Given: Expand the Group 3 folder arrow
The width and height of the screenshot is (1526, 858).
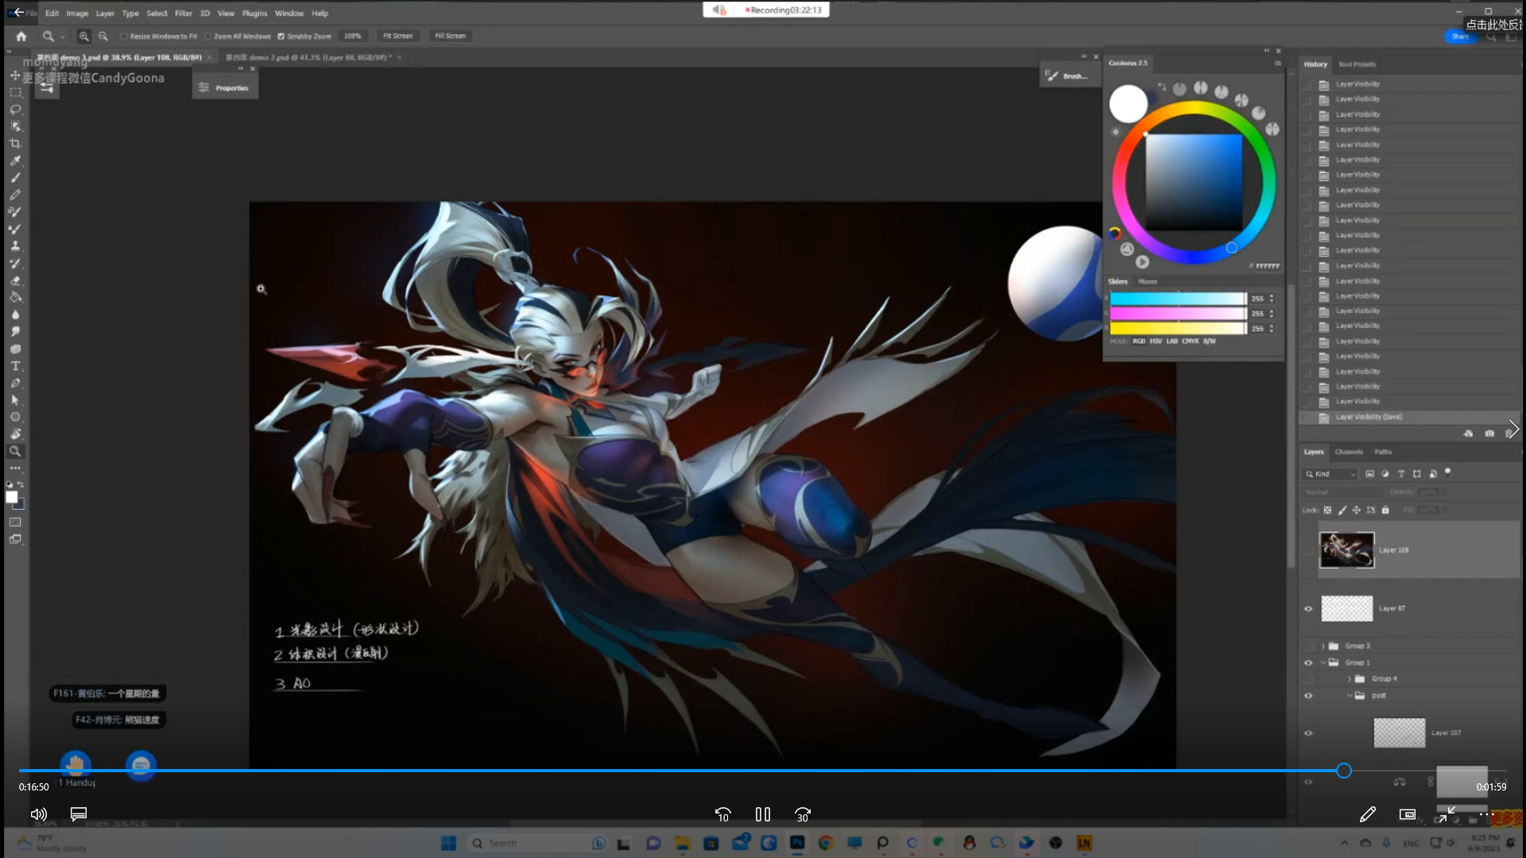Looking at the screenshot, I should (1323, 646).
